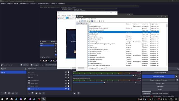Screen dimensions: 179x101
Task: Move source down in Sources toolbar
Action: [43, 93]
